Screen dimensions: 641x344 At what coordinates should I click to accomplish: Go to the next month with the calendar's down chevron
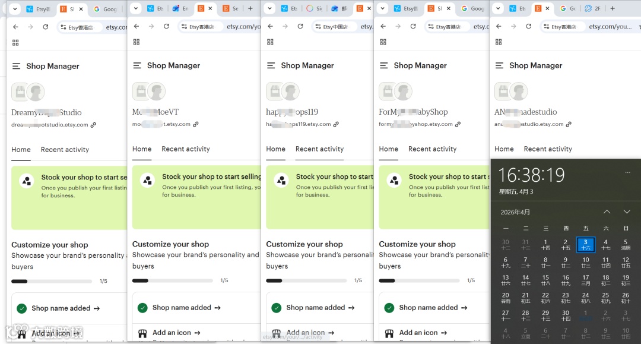click(x=627, y=212)
